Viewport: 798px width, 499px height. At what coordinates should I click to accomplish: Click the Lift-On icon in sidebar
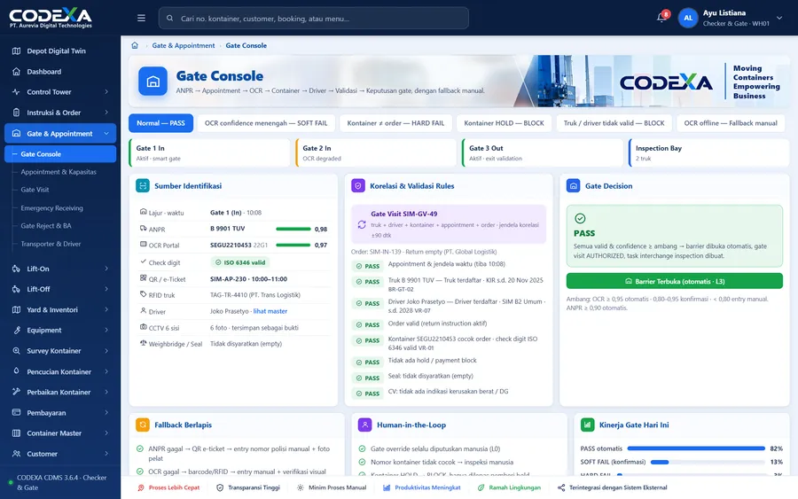[x=16, y=269]
